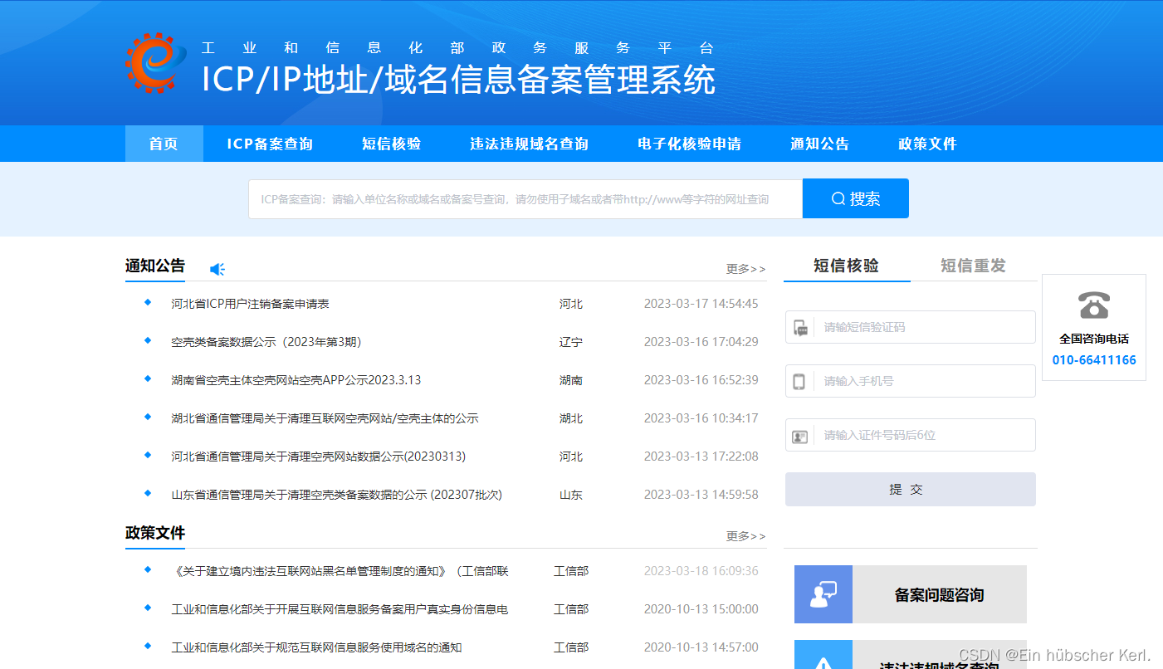Open the 政策文件 nav item
The height and width of the screenshot is (669, 1163).
tap(927, 144)
